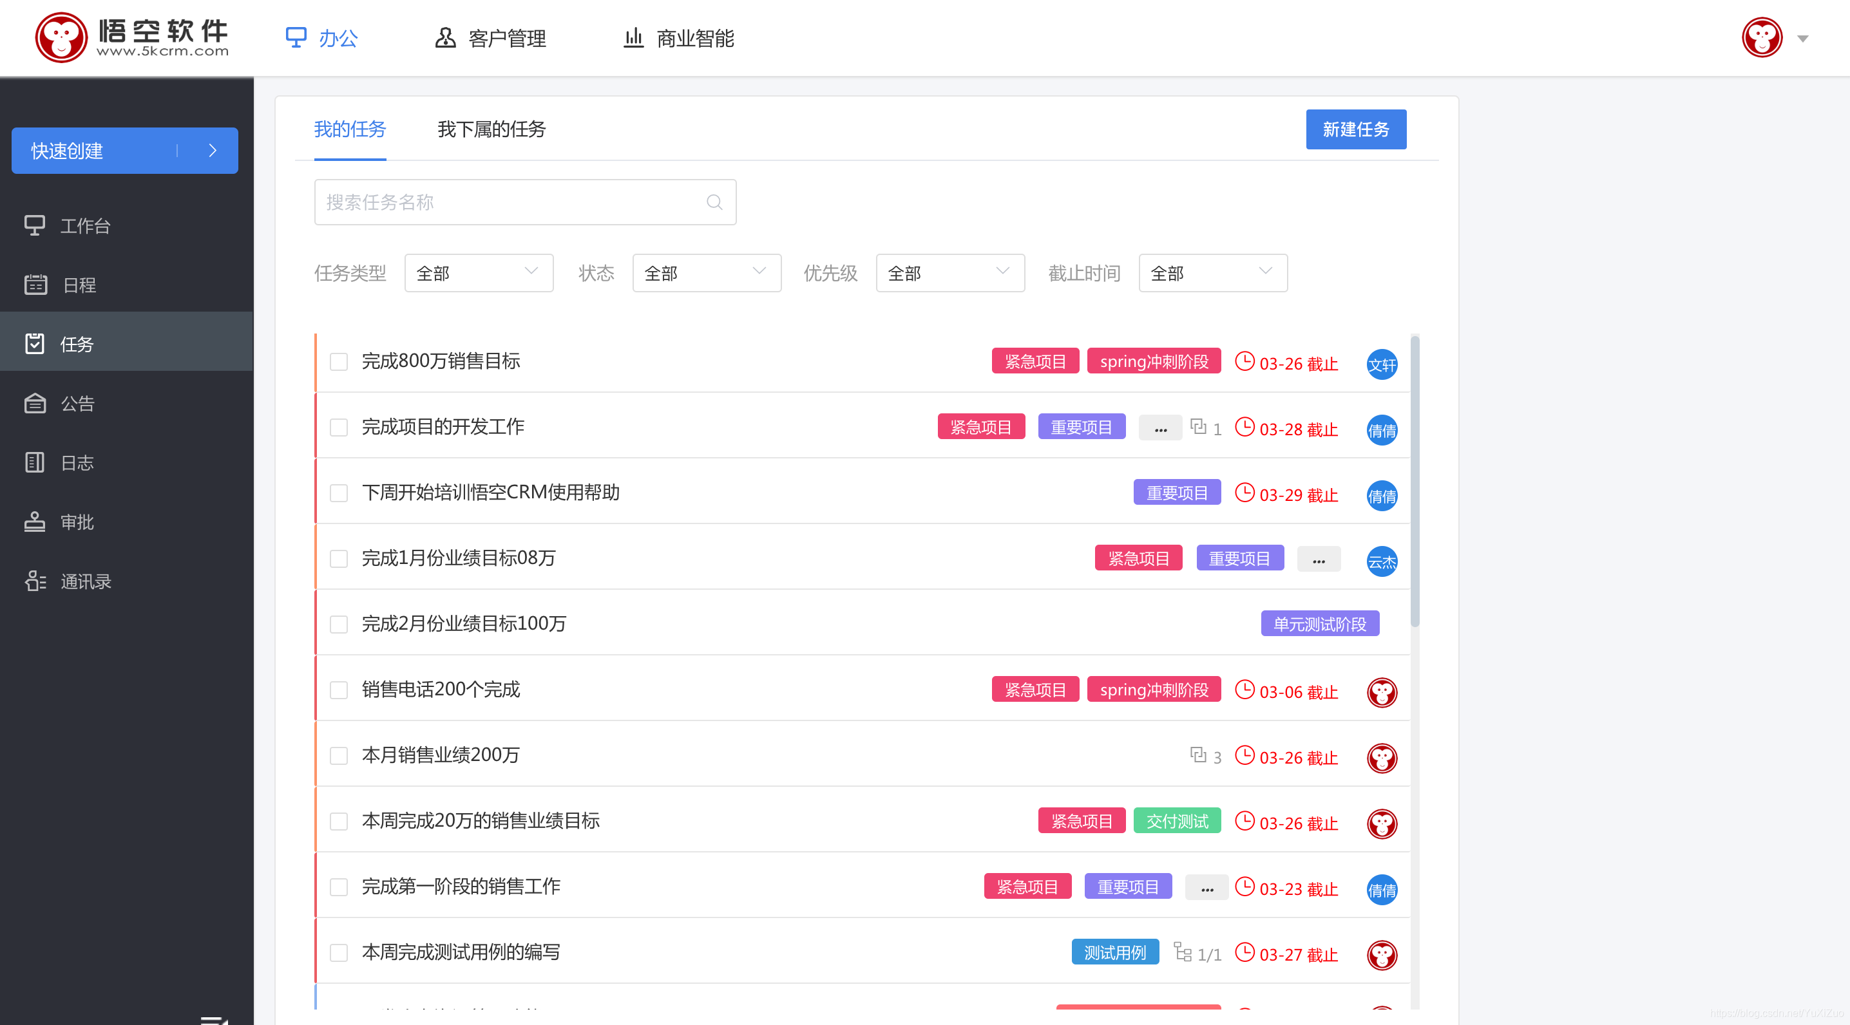Tick the checkbox for 销售电话200个完成
This screenshot has width=1850, height=1025.
[338, 690]
